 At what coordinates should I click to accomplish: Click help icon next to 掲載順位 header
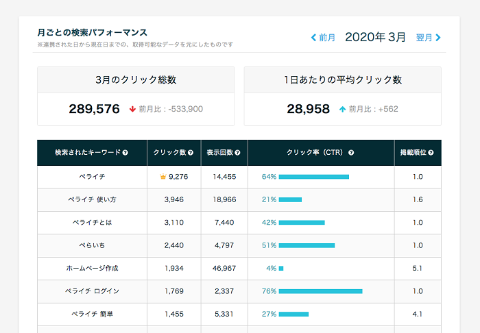tap(431, 153)
